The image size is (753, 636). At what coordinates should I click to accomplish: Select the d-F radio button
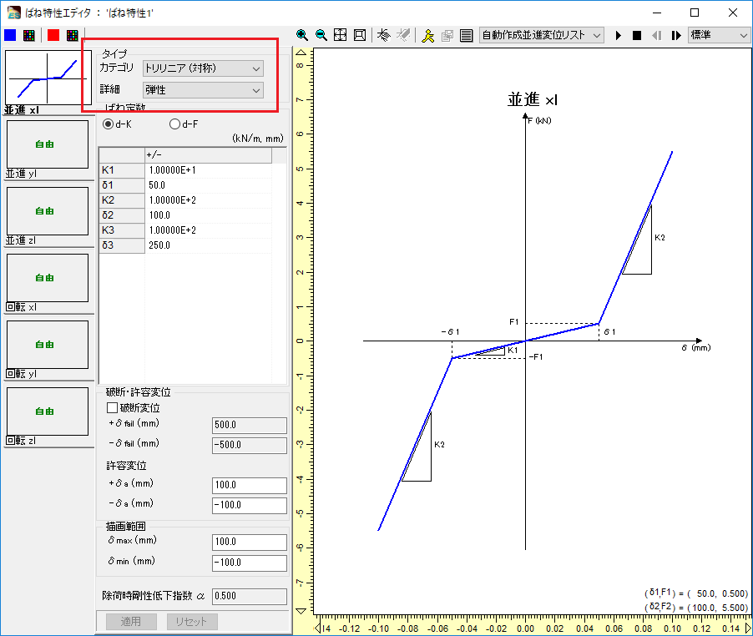[x=174, y=124]
